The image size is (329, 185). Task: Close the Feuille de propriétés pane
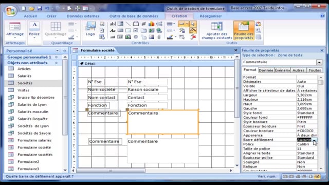(x=322, y=50)
